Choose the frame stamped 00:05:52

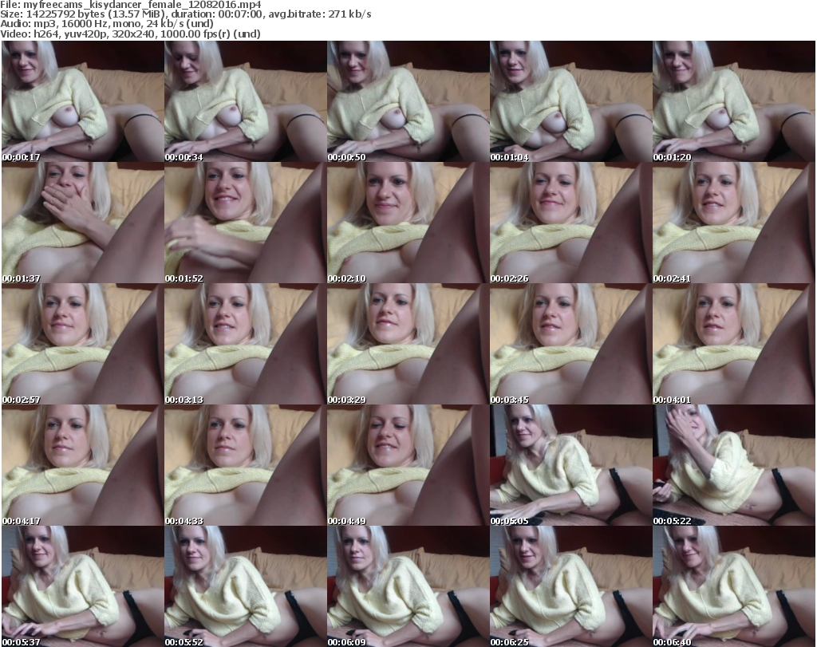pos(246,586)
